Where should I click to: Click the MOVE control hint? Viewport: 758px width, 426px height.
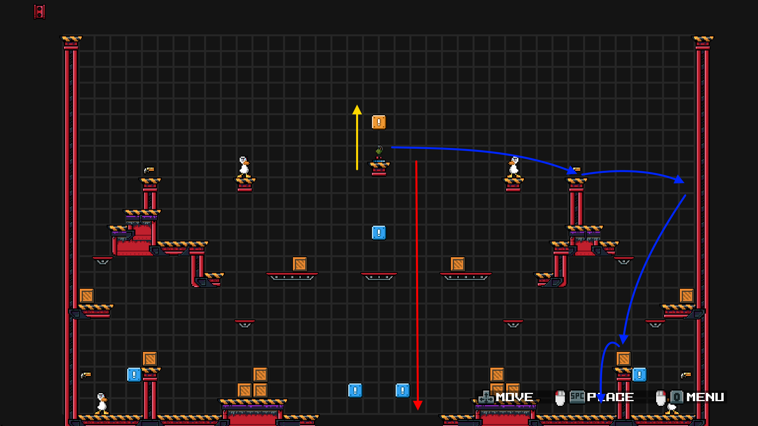(x=514, y=397)
